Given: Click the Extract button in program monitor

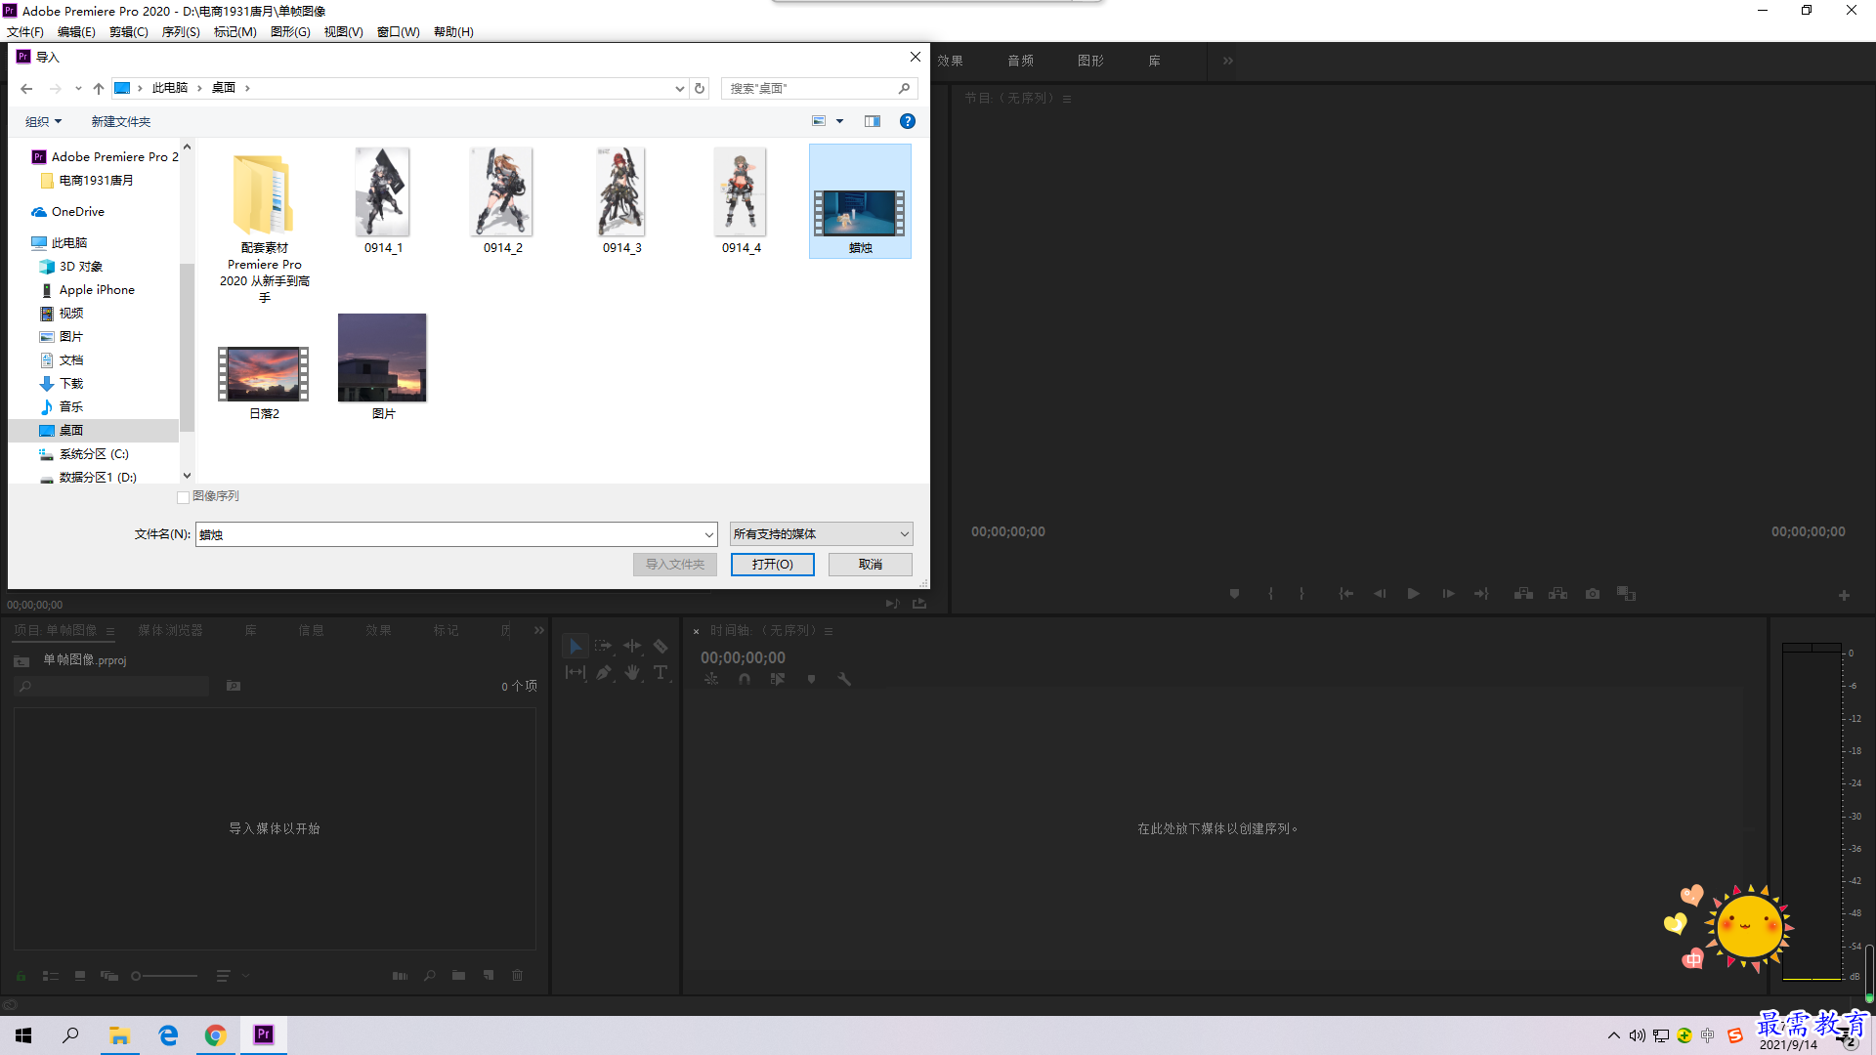Looking at the screenshot, I should 1558,594.
